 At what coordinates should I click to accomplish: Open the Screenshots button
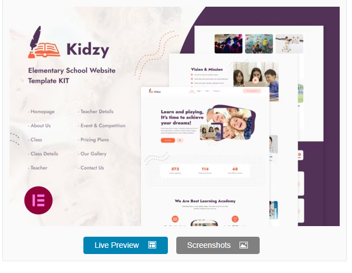(x=218, y=245)
